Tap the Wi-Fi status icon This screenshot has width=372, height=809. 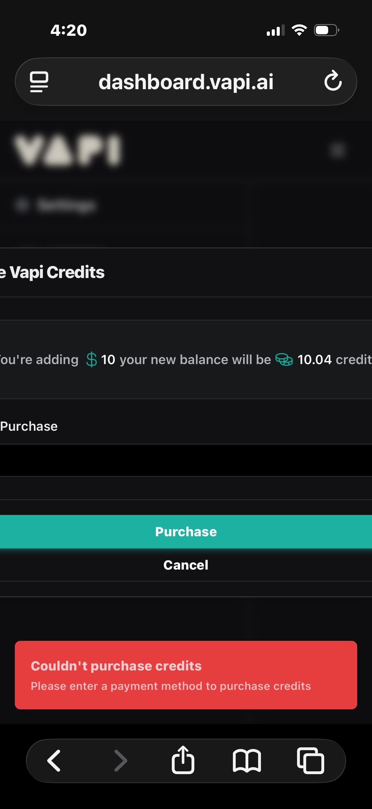pos(299,30)
